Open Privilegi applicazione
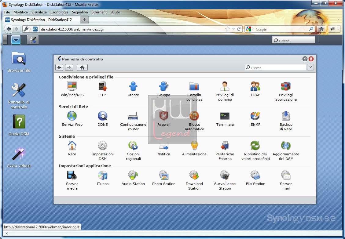345x239 pixels. click(x=286, y=91)
